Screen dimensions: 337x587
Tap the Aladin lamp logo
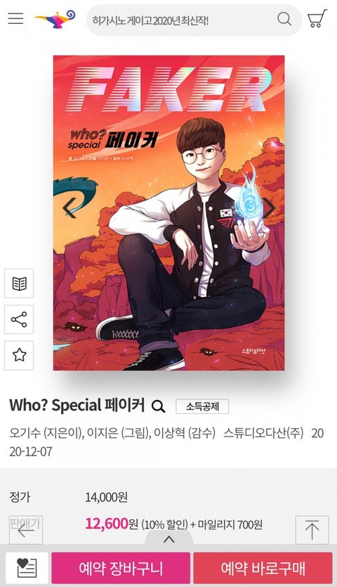click(x=55, y=19)
